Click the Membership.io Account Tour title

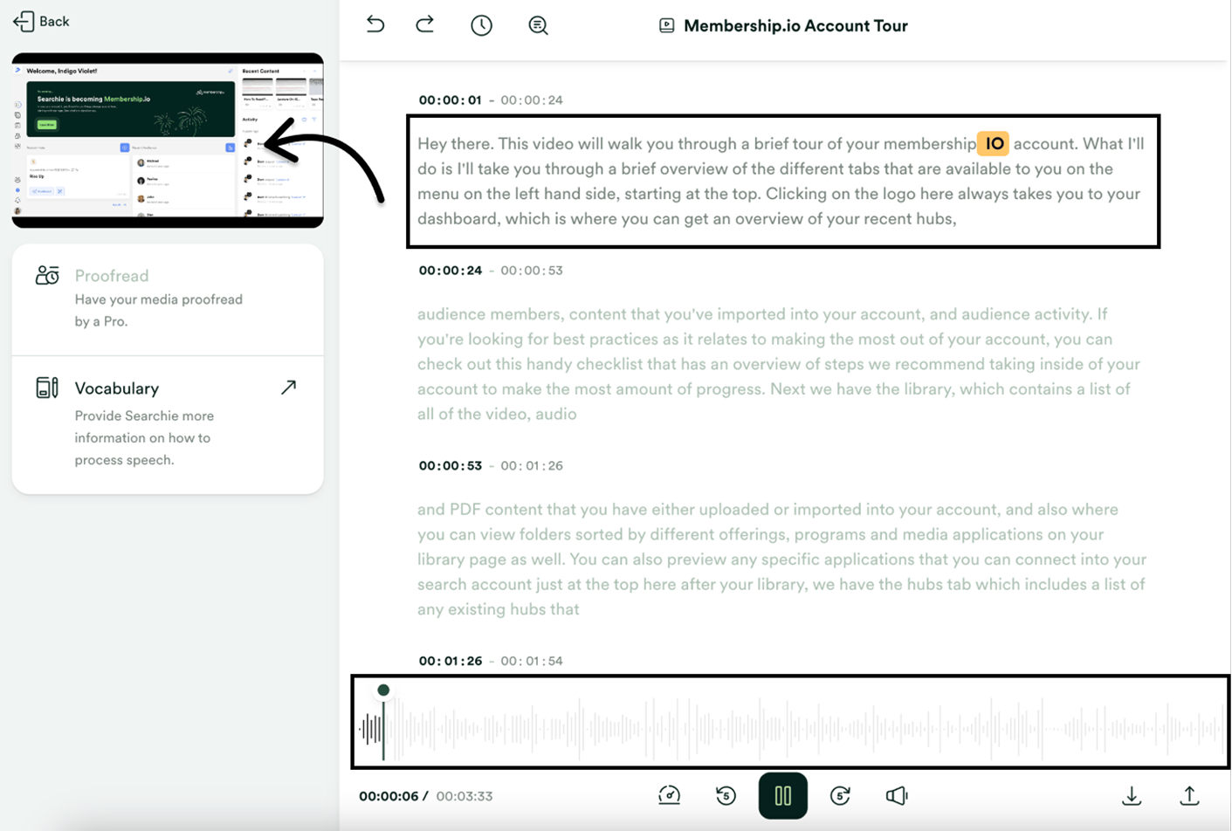point(795,26)
